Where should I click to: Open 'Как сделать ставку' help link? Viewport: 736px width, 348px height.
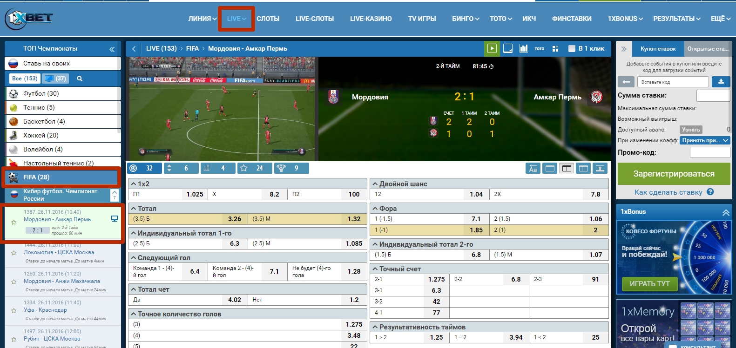coord(673,192)
